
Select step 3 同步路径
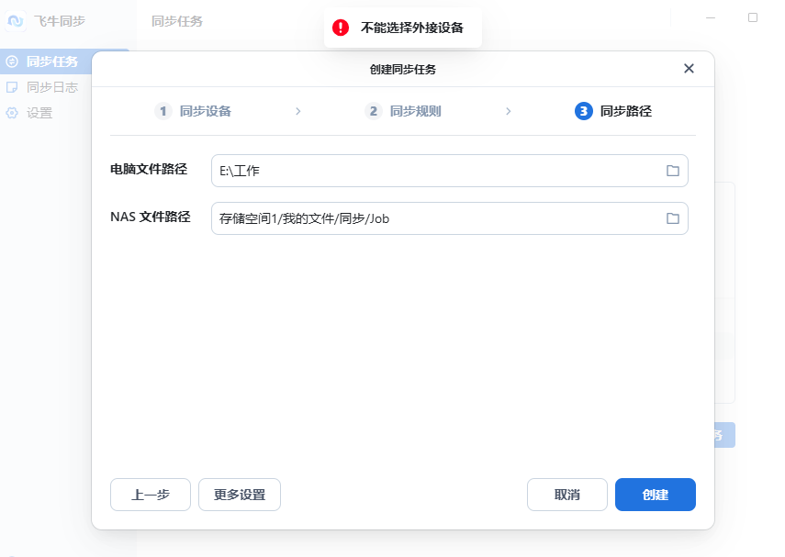613,111
